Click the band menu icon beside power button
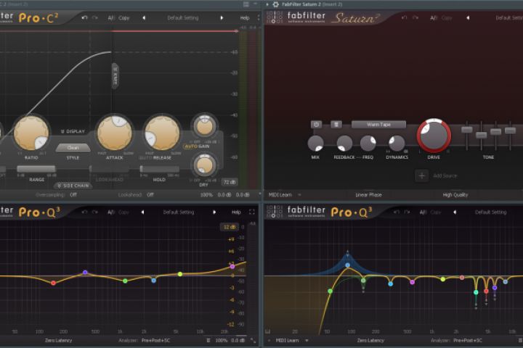Screen dimensions: 523x348 (336, 125)
